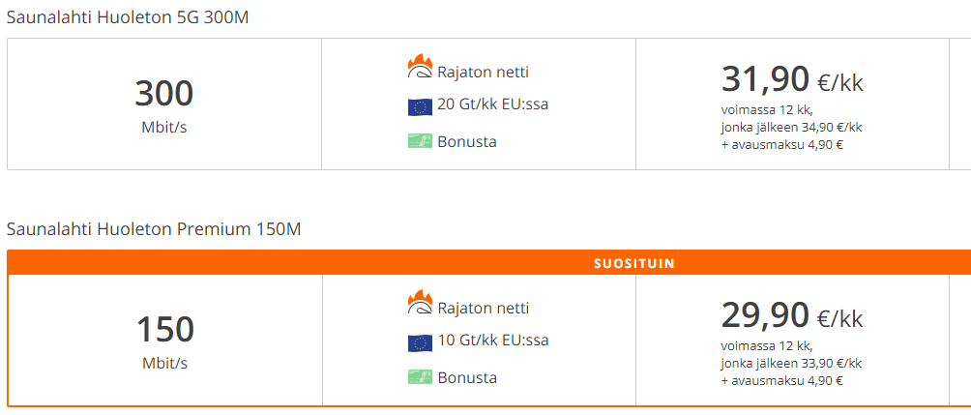Click 20 Gt/kk EU:ssa text
The image size is (971, 415).
(493, 104)
